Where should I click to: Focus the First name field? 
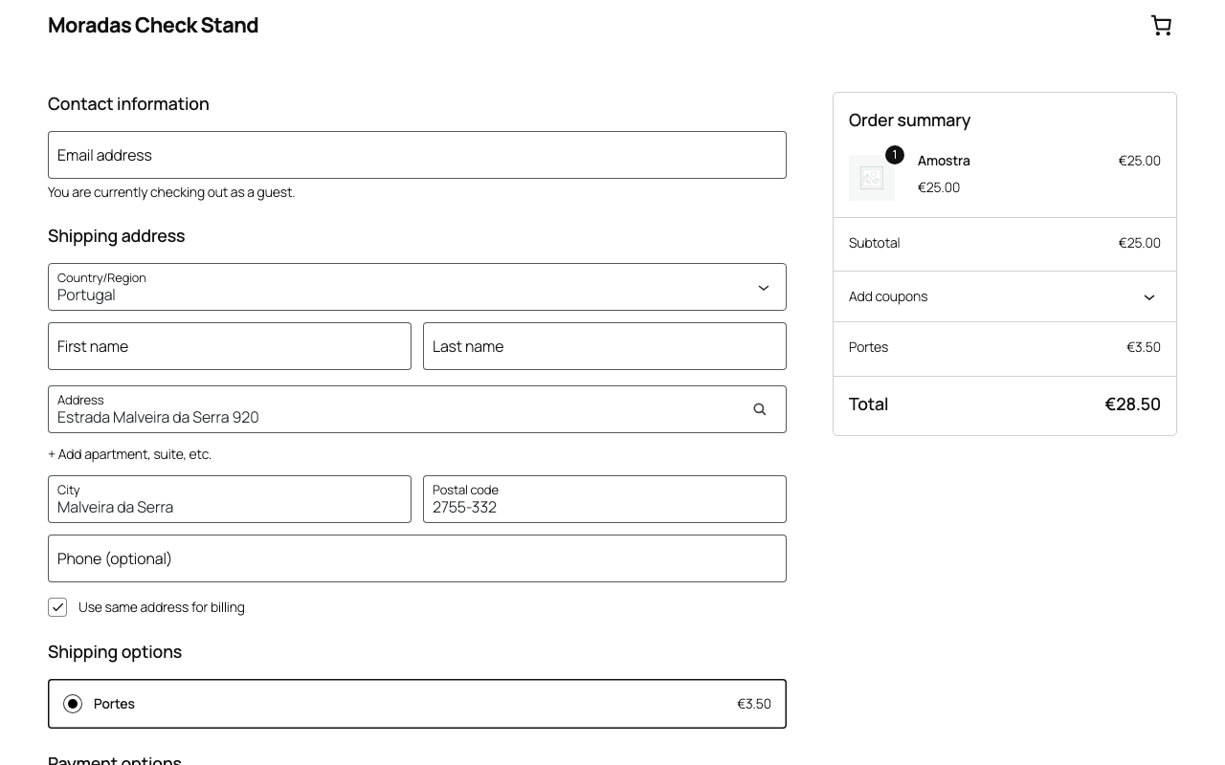(x=230, y=346)
